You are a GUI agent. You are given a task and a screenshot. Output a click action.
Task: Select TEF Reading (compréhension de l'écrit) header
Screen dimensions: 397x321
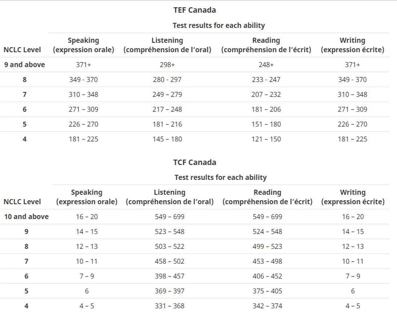click(266, 45)
